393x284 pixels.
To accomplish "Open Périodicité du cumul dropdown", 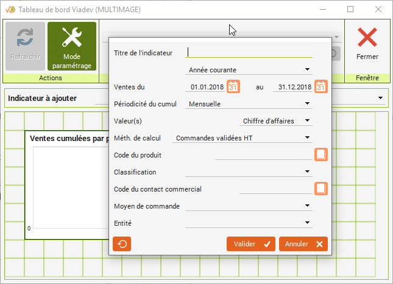I will (x=308, y=104).
